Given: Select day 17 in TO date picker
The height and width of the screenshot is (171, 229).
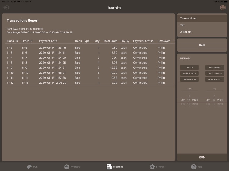Looking at the screenshot, I should pyautogui.click(x=214, y=100).
